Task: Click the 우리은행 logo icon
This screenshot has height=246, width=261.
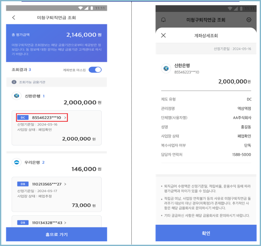Action: (x=16, y=162)
